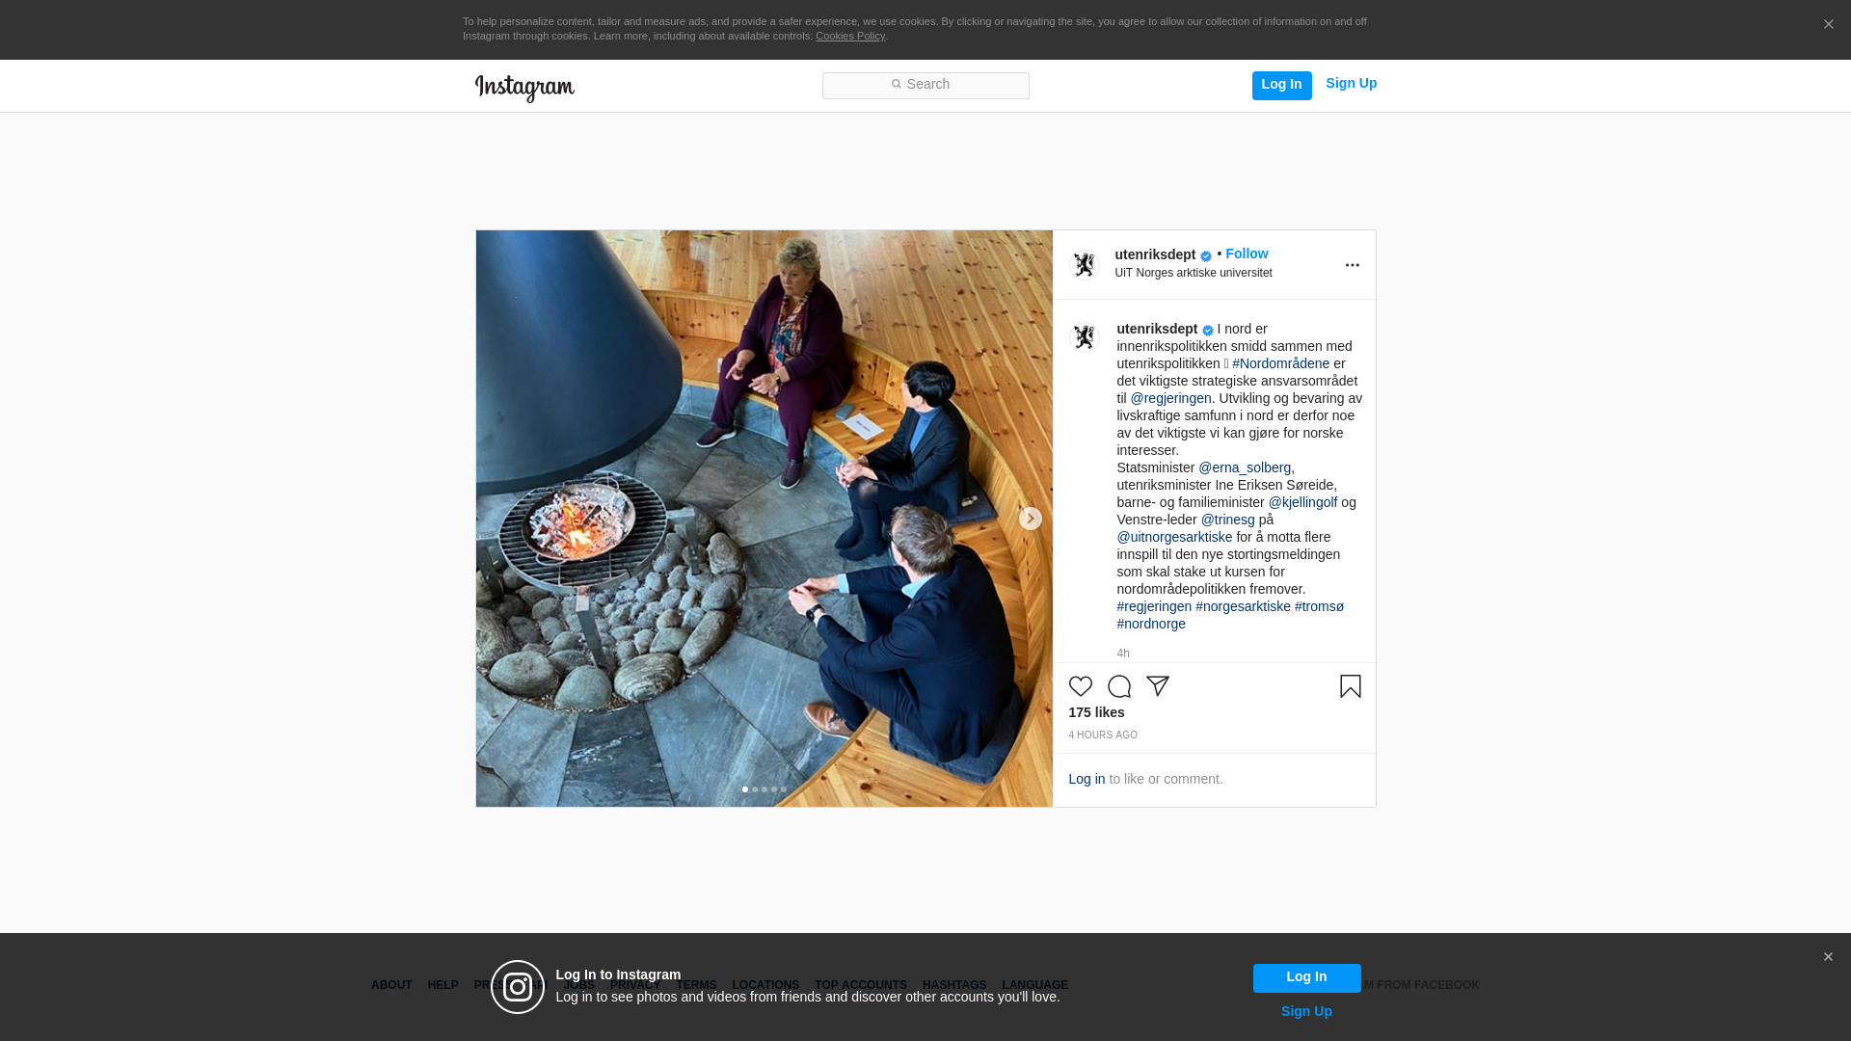Viewport: 1851px width, 1041px height.
Task: Click the Sign Up header link
Action: point(1351,84)
